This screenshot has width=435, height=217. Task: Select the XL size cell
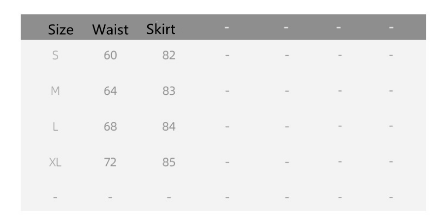point(55,162)
